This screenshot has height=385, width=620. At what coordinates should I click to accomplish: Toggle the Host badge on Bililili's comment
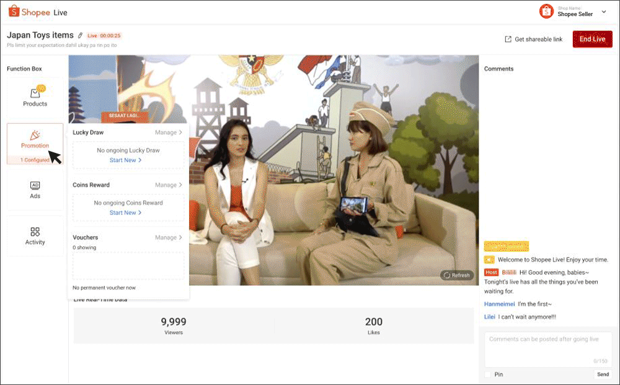click(492, 272)
